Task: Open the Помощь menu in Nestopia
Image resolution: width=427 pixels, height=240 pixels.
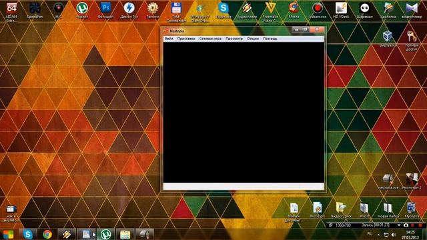Action: pos(270,39)
